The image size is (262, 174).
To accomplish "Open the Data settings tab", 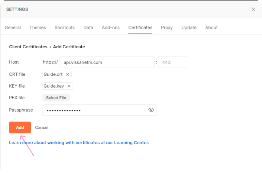I will pos(88,27).
